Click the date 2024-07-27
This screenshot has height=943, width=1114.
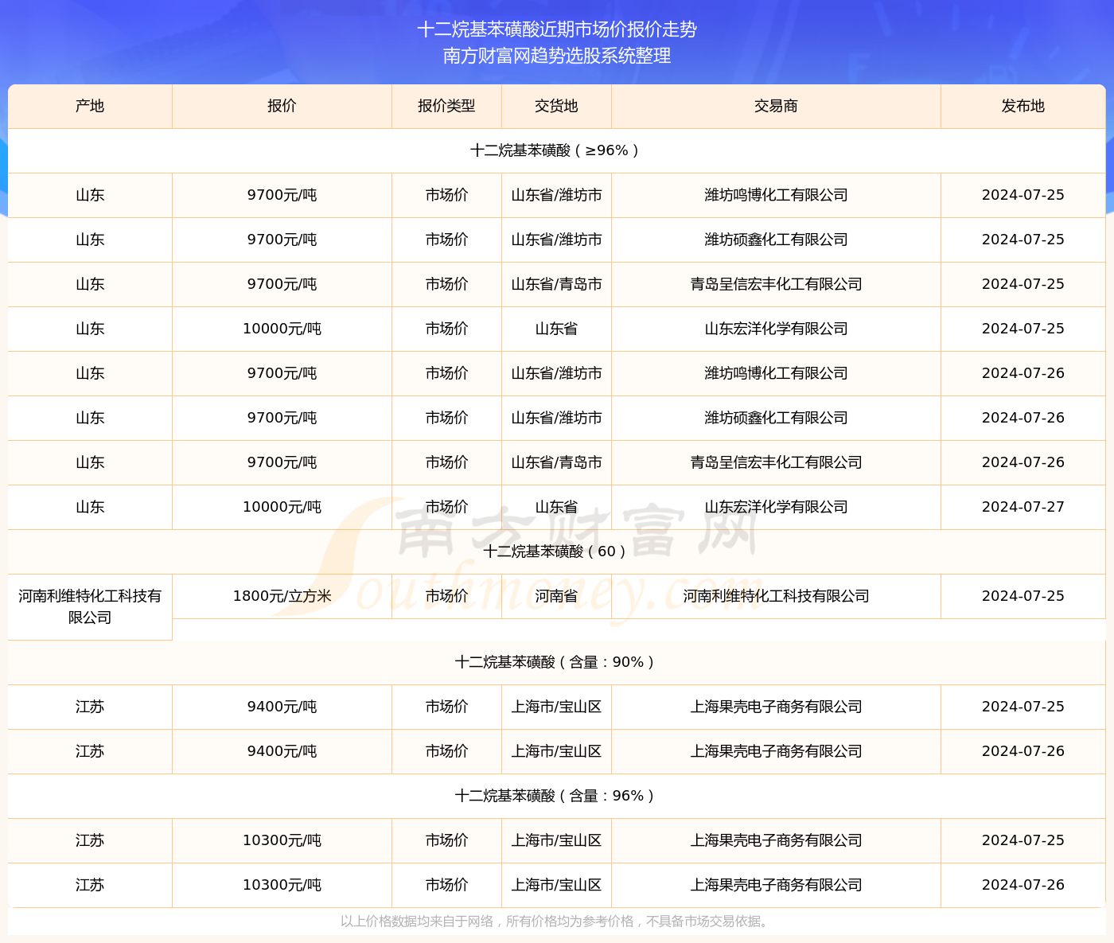pyautogui.click(x=1023, y=507)
